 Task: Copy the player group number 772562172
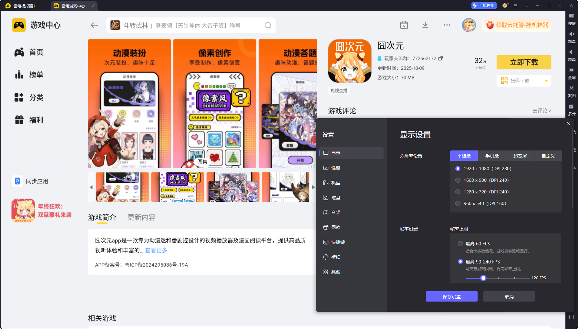[440, 58]
